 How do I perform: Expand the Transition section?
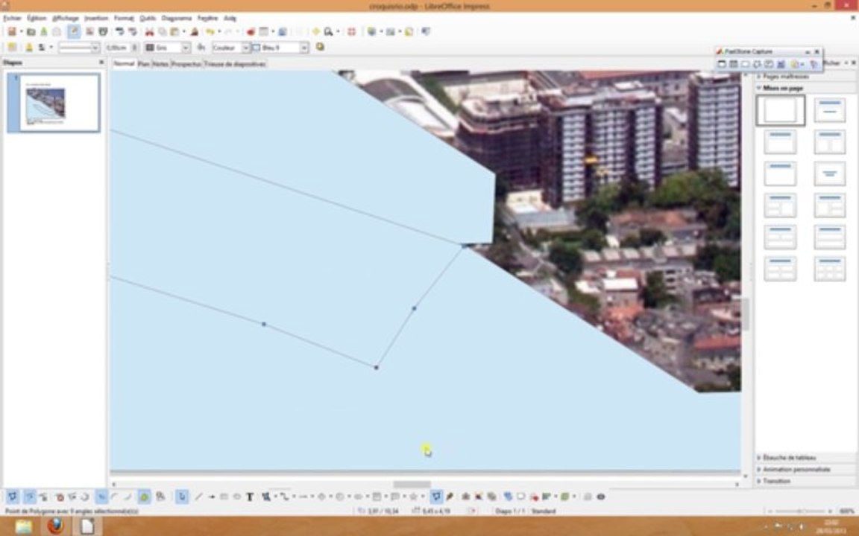click(776, 482)
